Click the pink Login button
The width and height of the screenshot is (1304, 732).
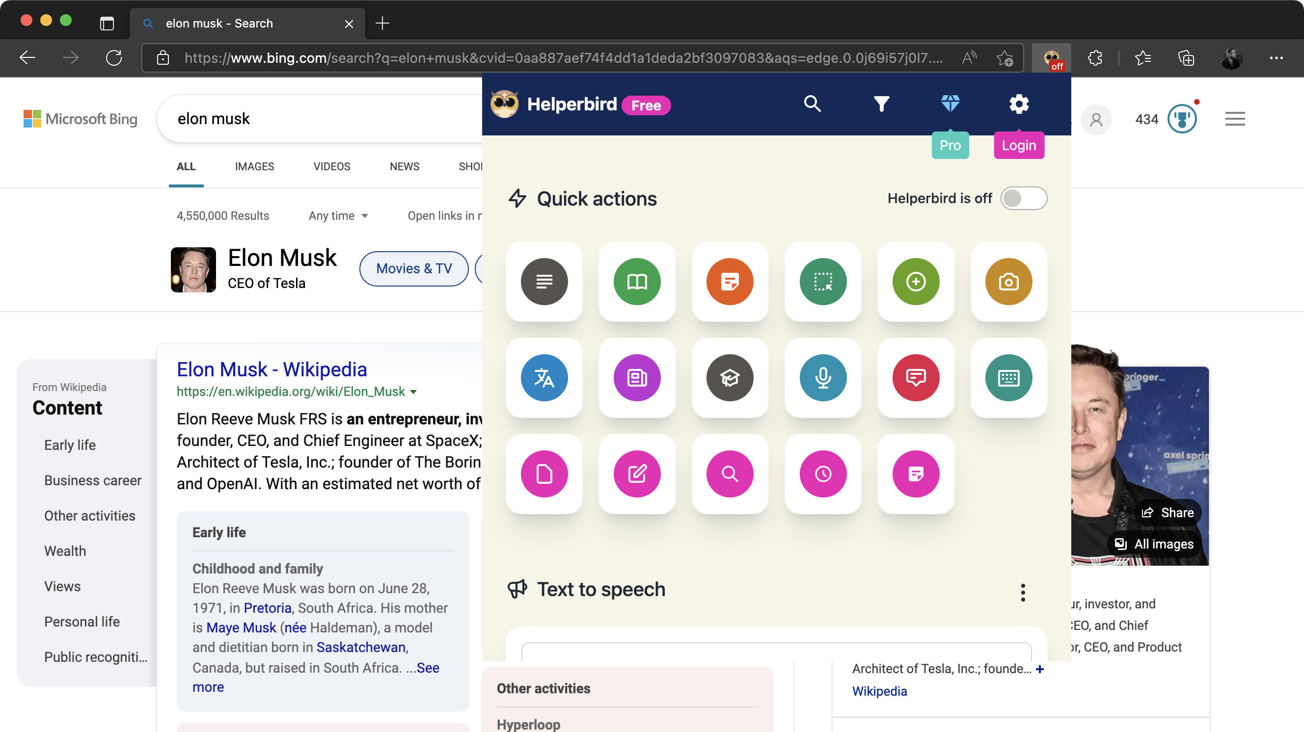point(1018,145)
